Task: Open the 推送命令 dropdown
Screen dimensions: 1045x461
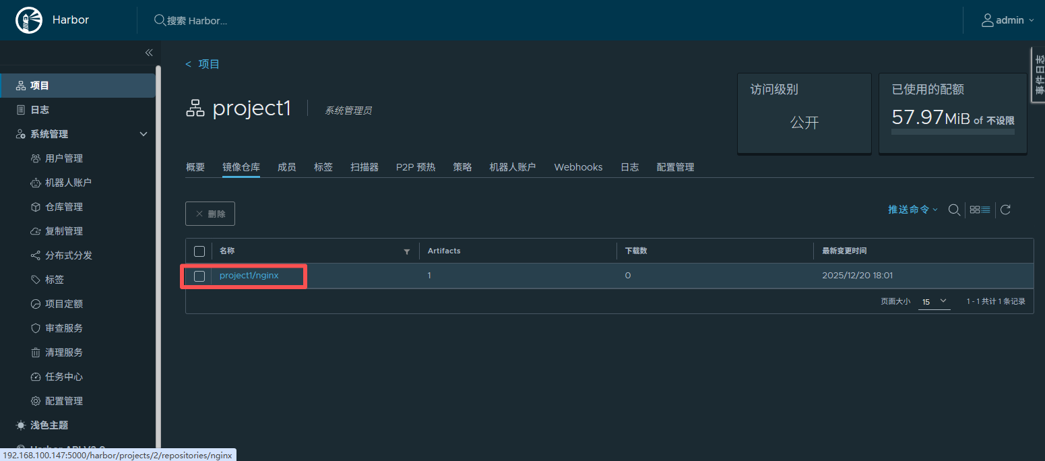Action: pos(913,210)
